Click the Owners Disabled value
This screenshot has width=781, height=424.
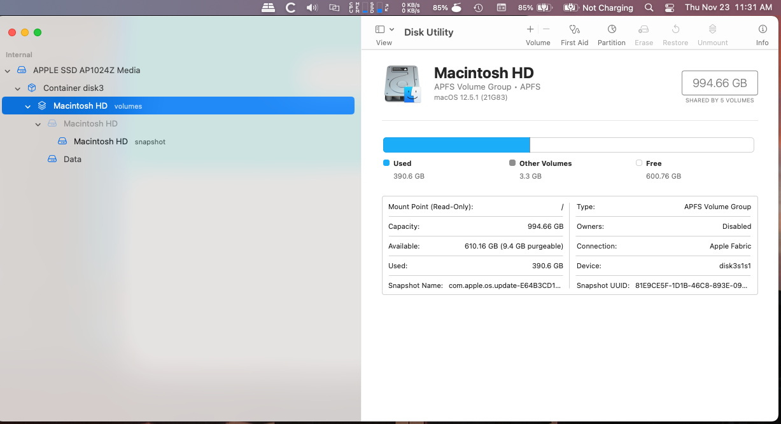736,227
